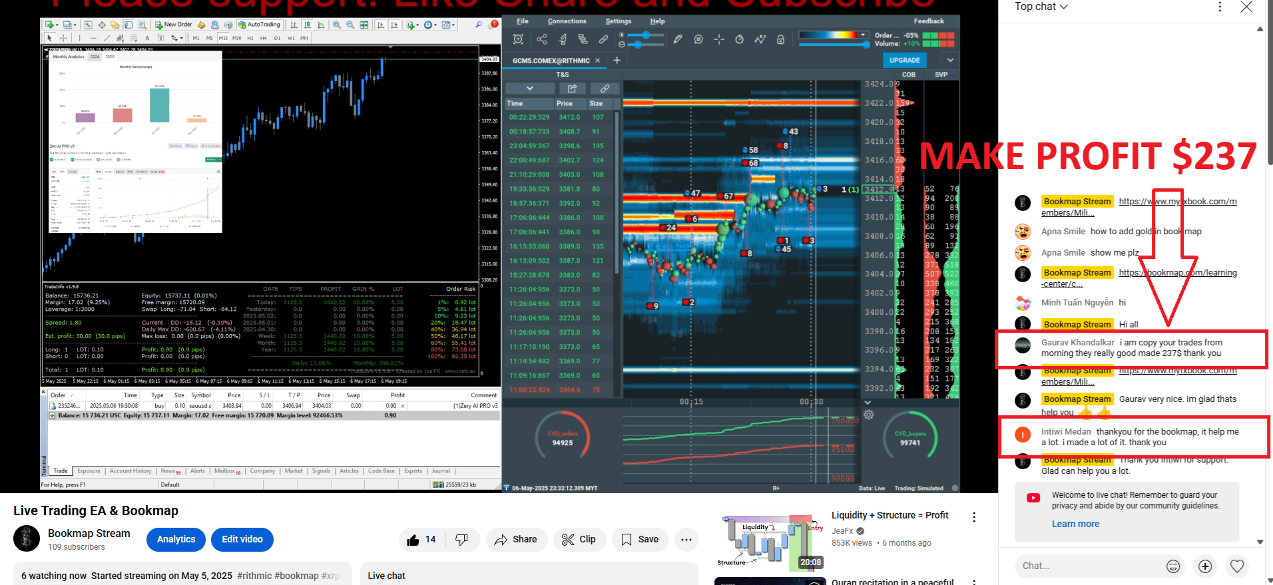Click the chat plus circle icon
The height and width of the screenshot is (585, 1273).
point(1205,566)
